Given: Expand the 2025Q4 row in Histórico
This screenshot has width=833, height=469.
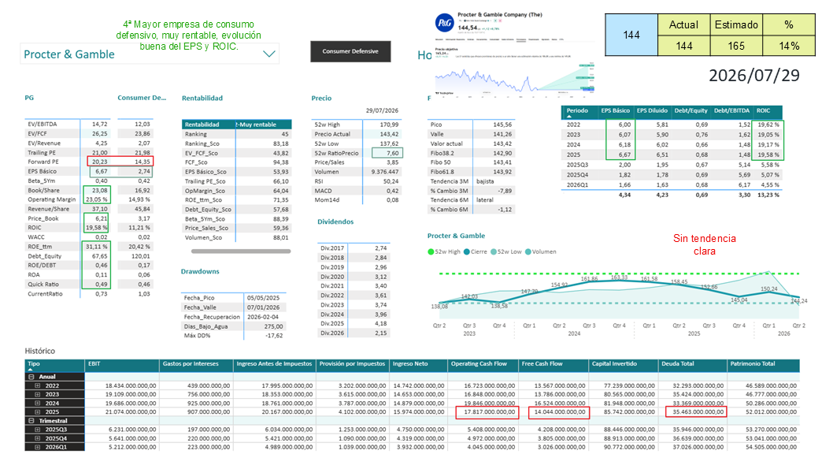Looking at the screenshot, I should pyautogui.click(x=38, y=438).
